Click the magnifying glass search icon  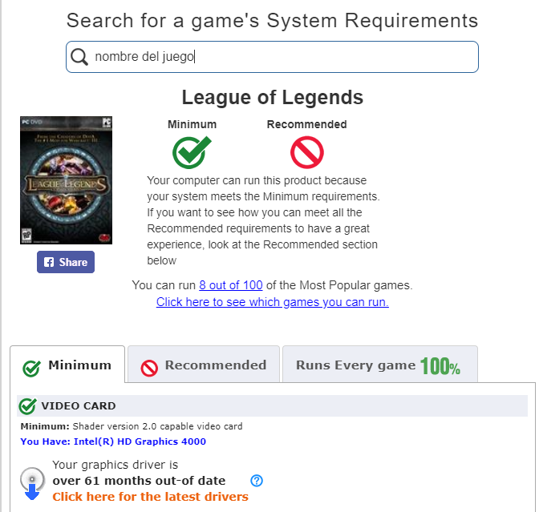point(79,57)
